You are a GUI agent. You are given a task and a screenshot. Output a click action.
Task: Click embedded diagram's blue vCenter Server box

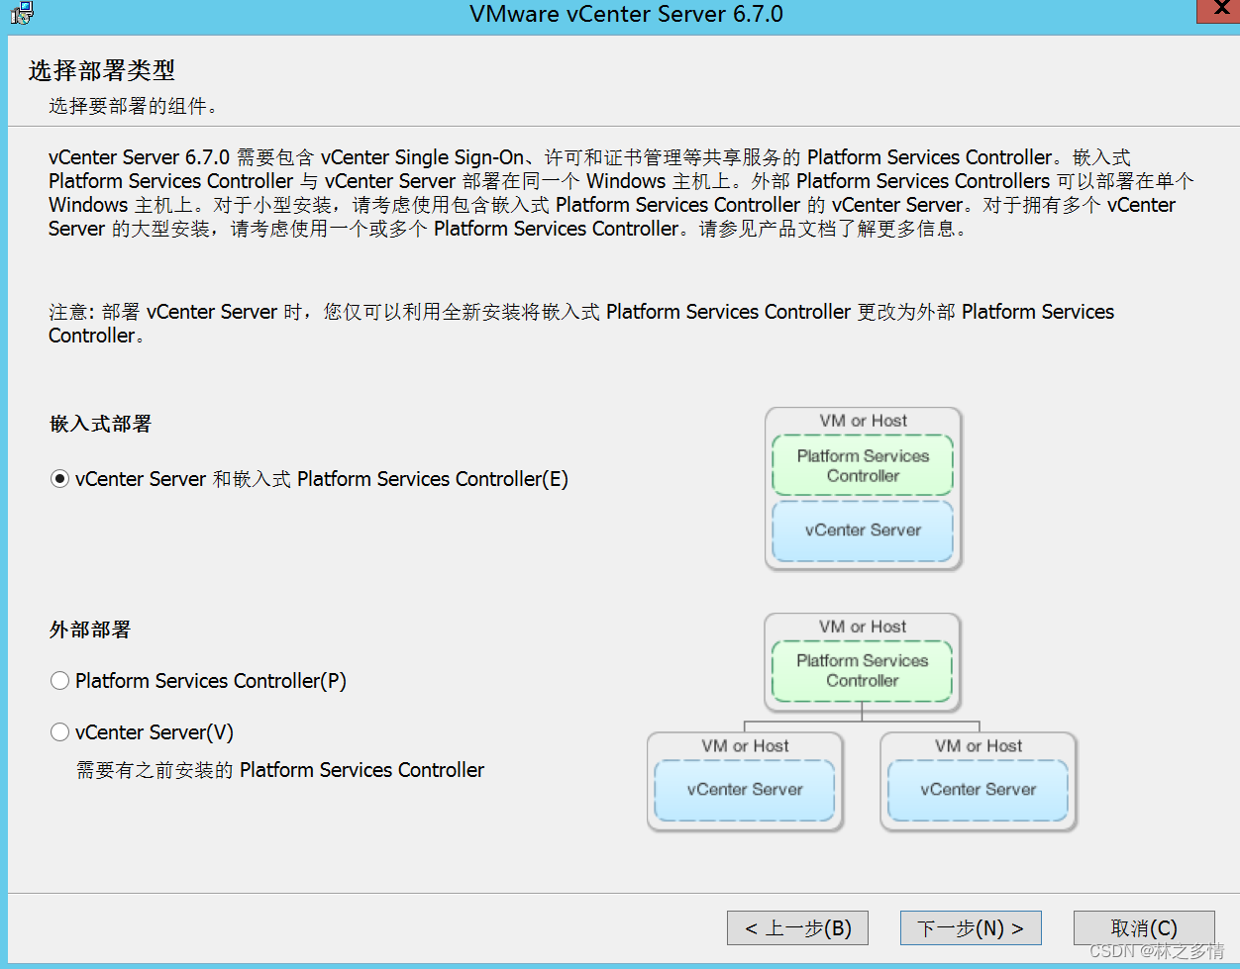863,531
